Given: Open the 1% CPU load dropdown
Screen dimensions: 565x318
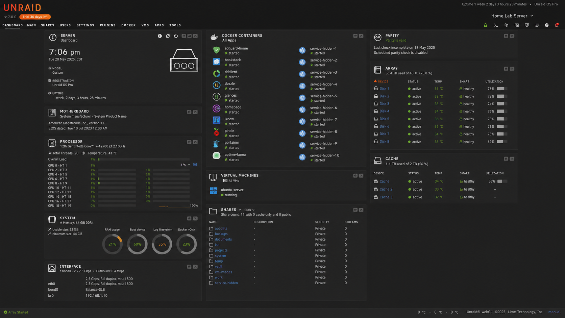Looking at the screenshot, I should pos(185,165).
